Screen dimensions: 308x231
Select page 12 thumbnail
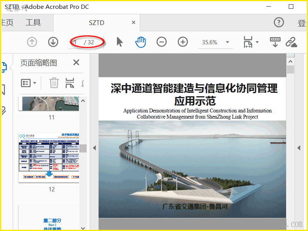click(x=49, y=158)
